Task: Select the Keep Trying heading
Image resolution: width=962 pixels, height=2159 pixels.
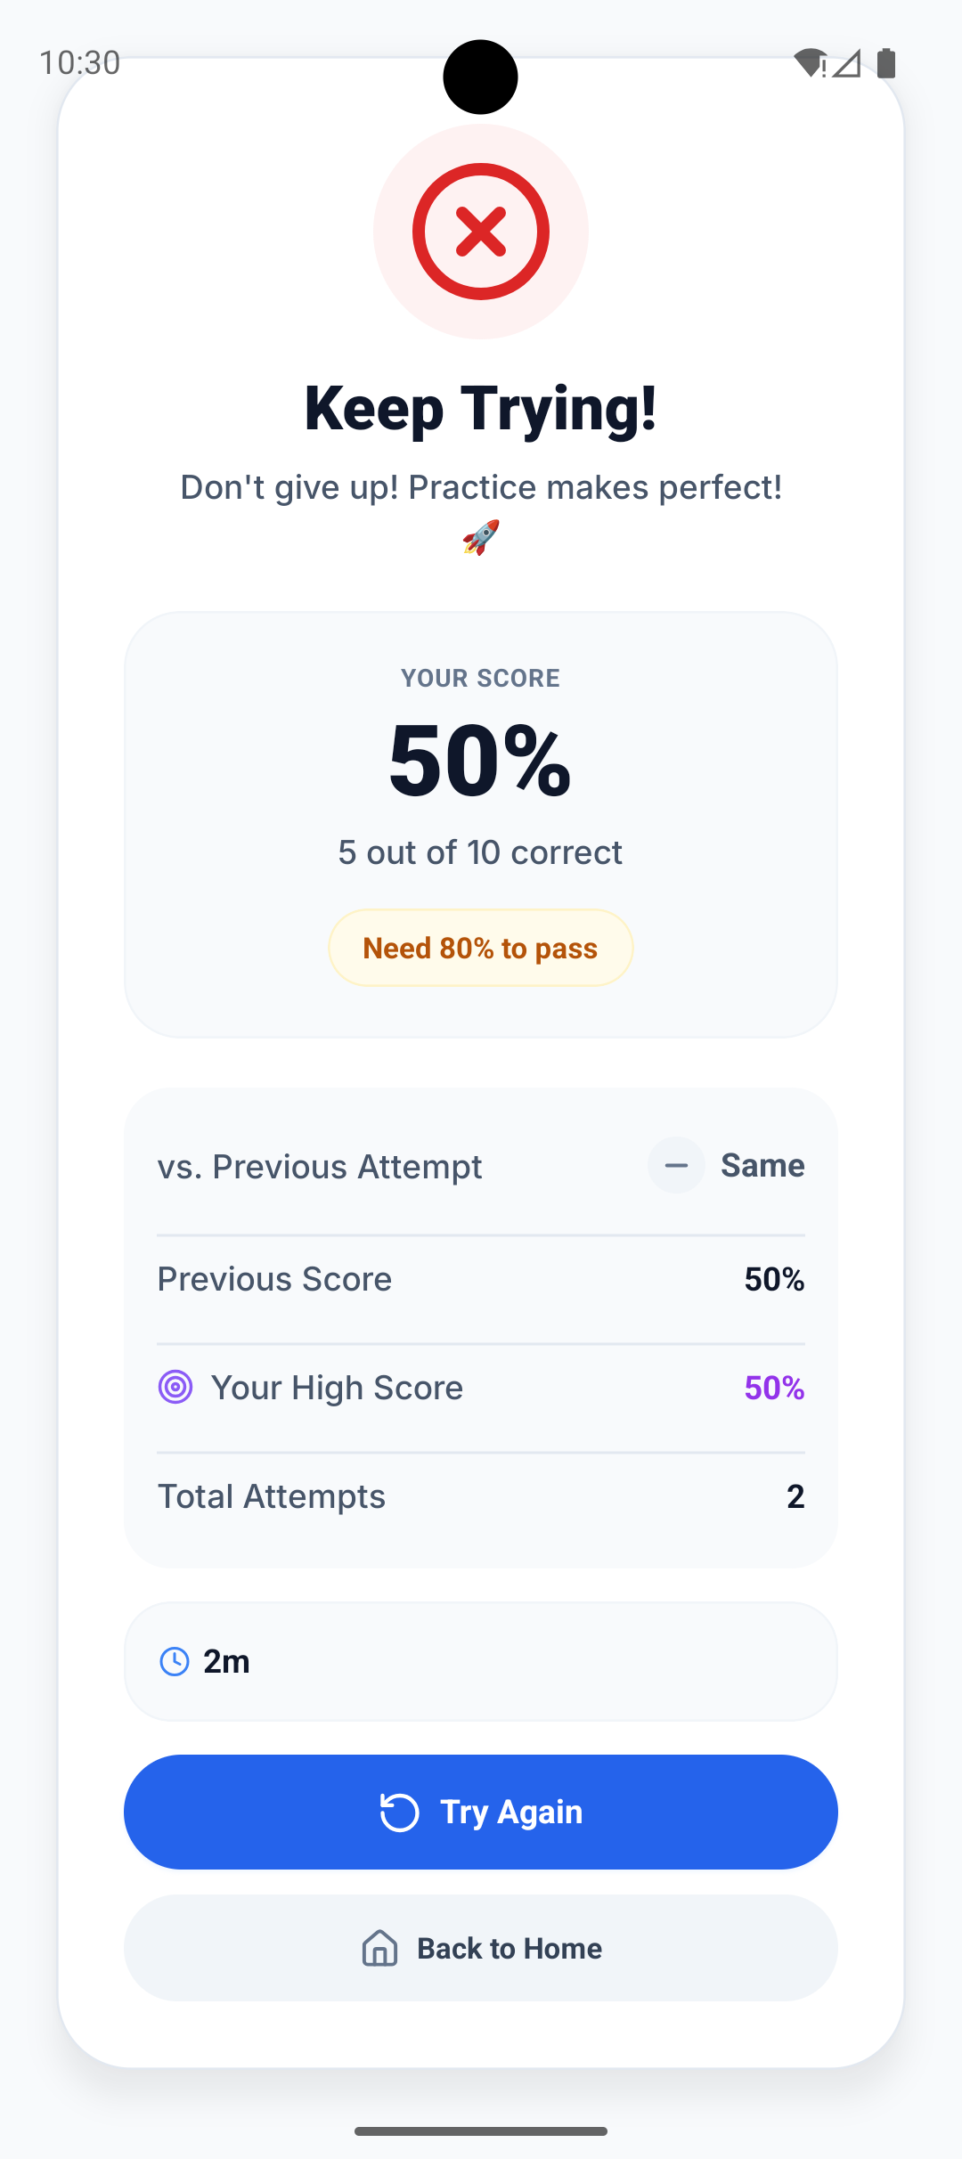Action: (x=480, y=409)
